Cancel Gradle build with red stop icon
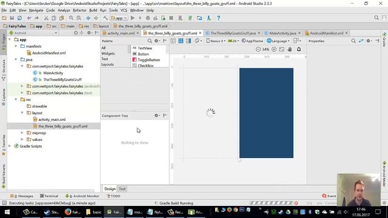The image size is (388, 218). (x=296, y=203)
